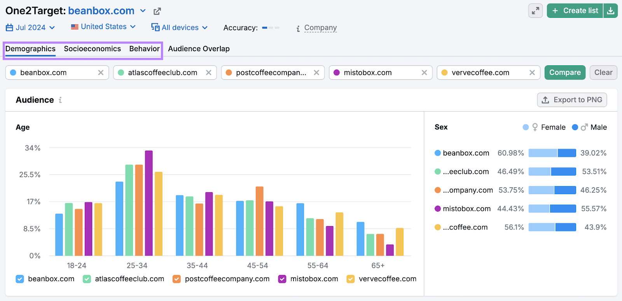Screen dimensions: 622x301
Task: Click the download icon beside Create list
Action: (611, 11)
